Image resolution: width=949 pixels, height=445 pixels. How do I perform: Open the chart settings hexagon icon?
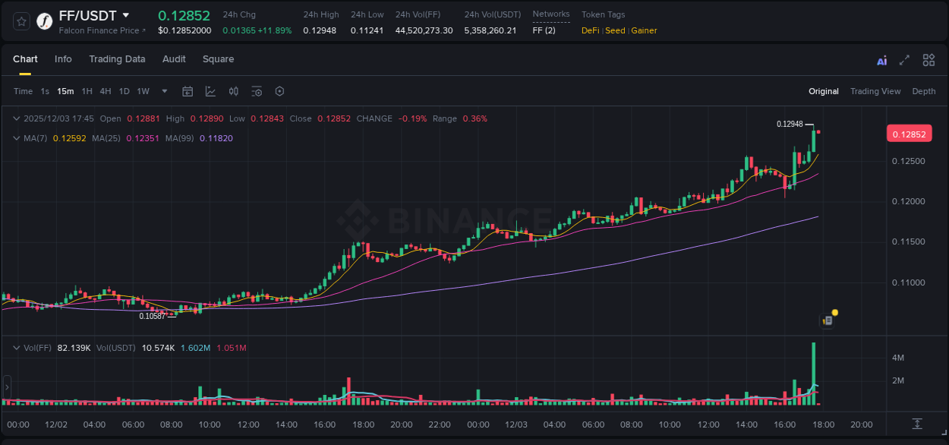(x=279, y=91)
